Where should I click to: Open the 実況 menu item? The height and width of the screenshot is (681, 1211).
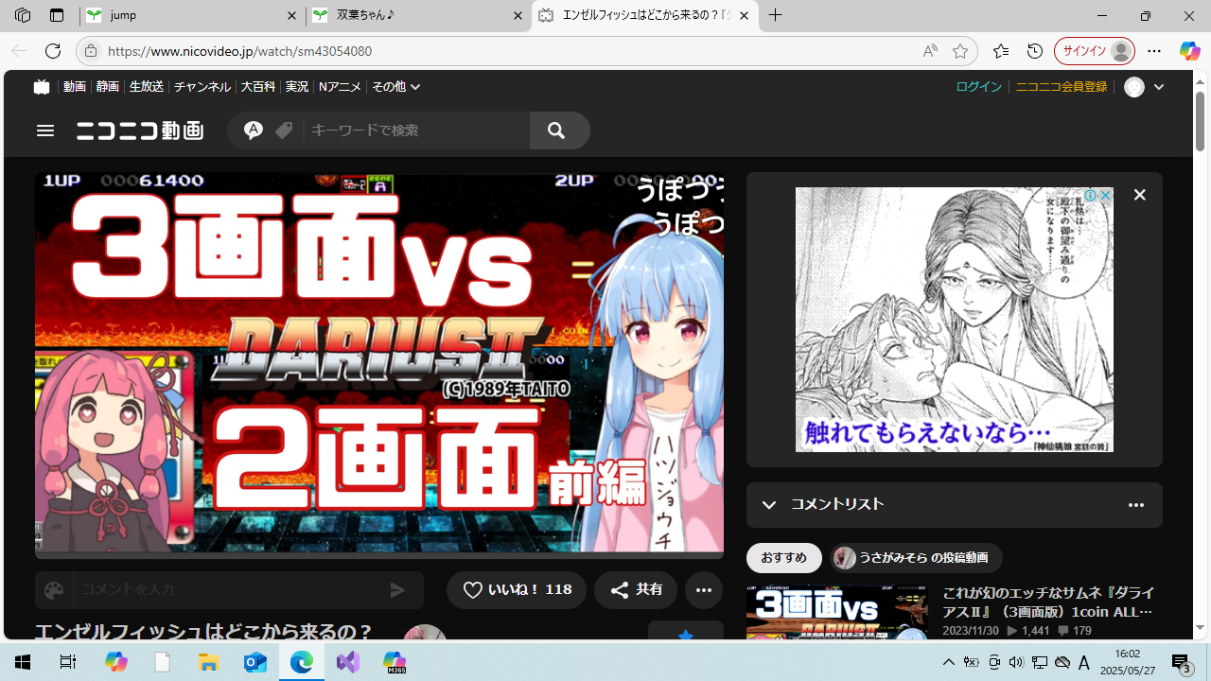coord(297,86)
